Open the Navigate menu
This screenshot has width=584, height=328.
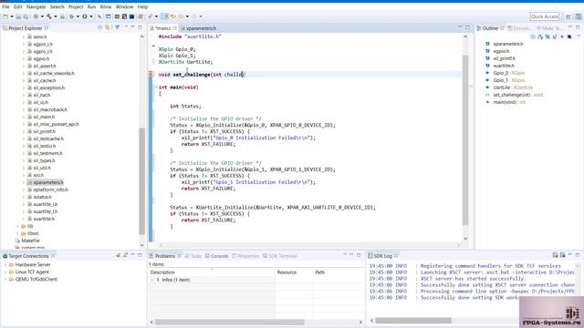(36, 6)
